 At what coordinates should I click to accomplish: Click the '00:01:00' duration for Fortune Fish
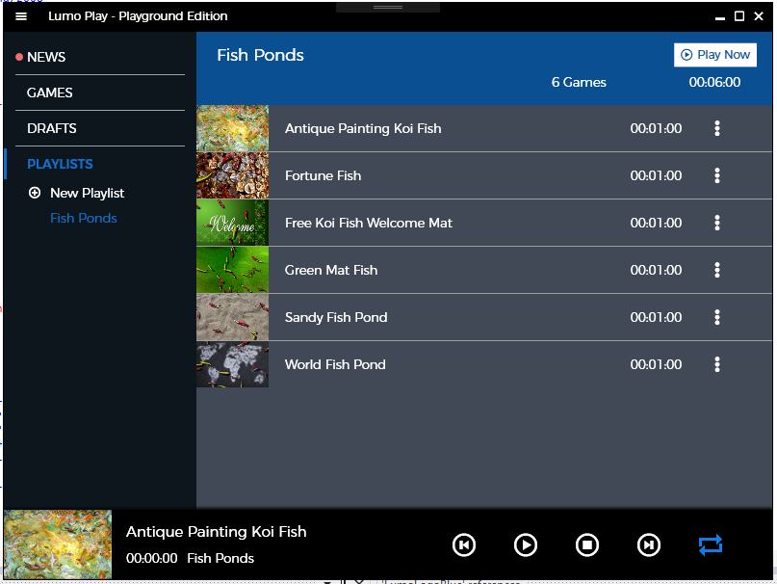pos(656,175)
